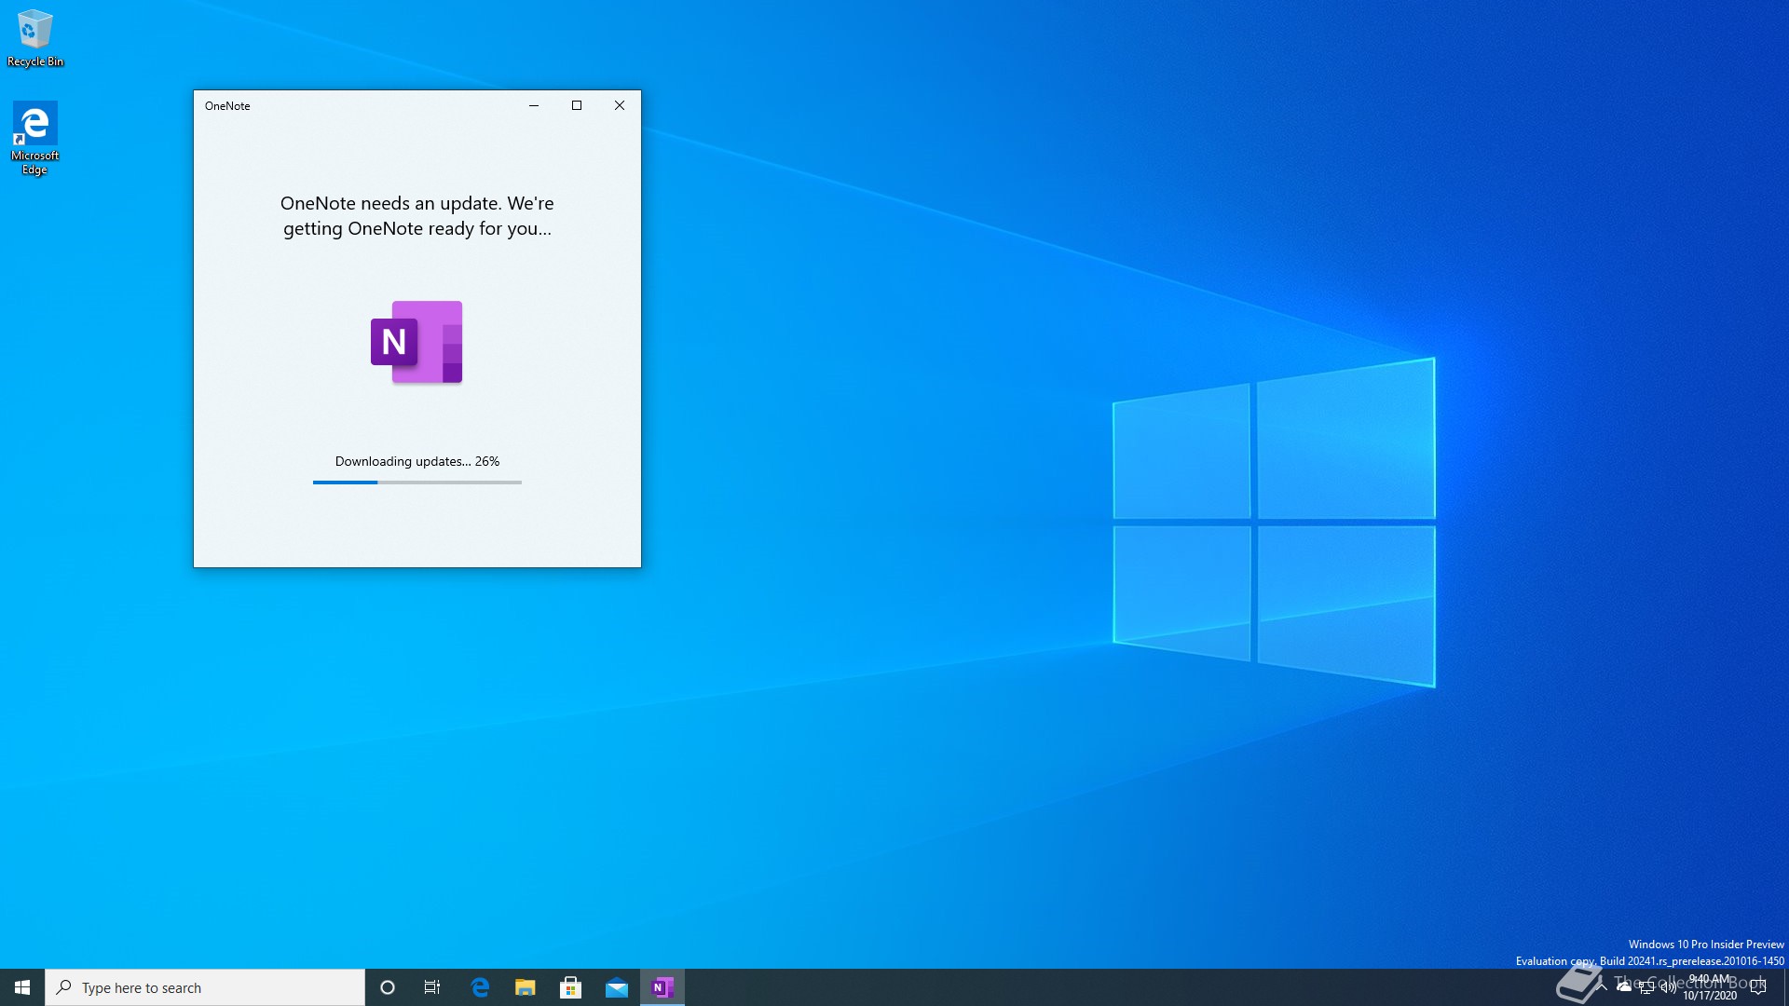Open the Recycle Bin desktop icon

[35, 38]
